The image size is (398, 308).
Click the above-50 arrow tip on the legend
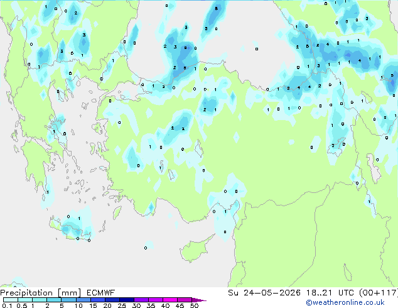click(199, 300)
